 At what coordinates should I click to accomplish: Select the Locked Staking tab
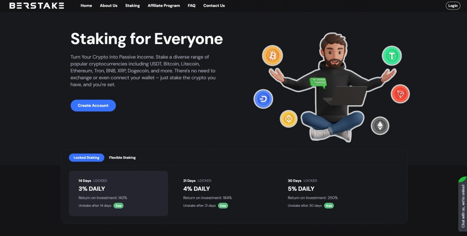point(86,157)
